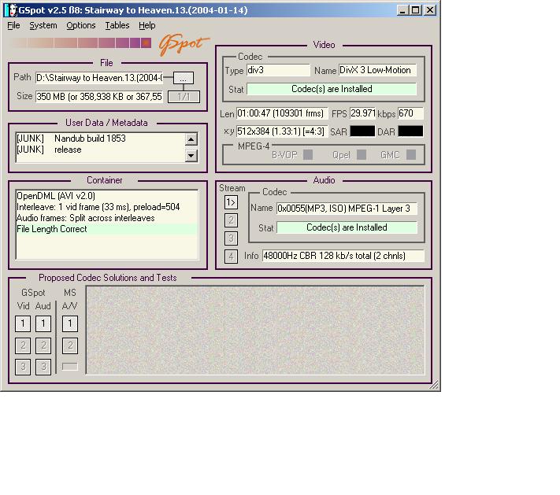Image resolution: width=560 pixels, height=495 pixels.
Task: Click the window resize grip corner
Action: point(434,385)
